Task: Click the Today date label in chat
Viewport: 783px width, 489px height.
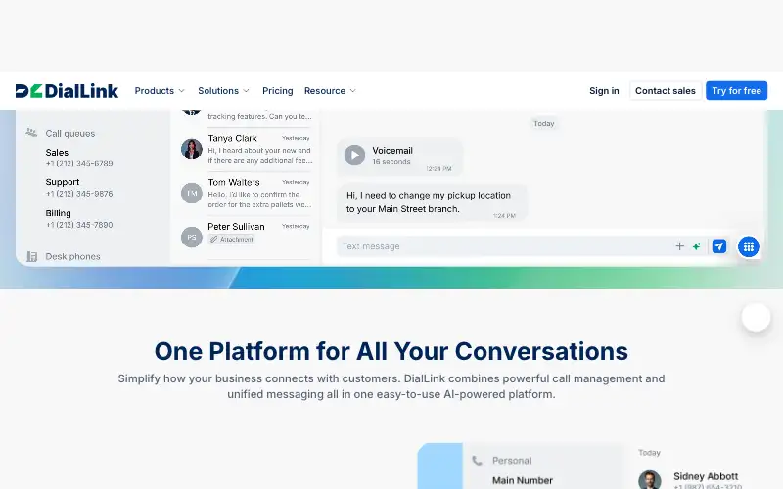Action: [544, 124]
